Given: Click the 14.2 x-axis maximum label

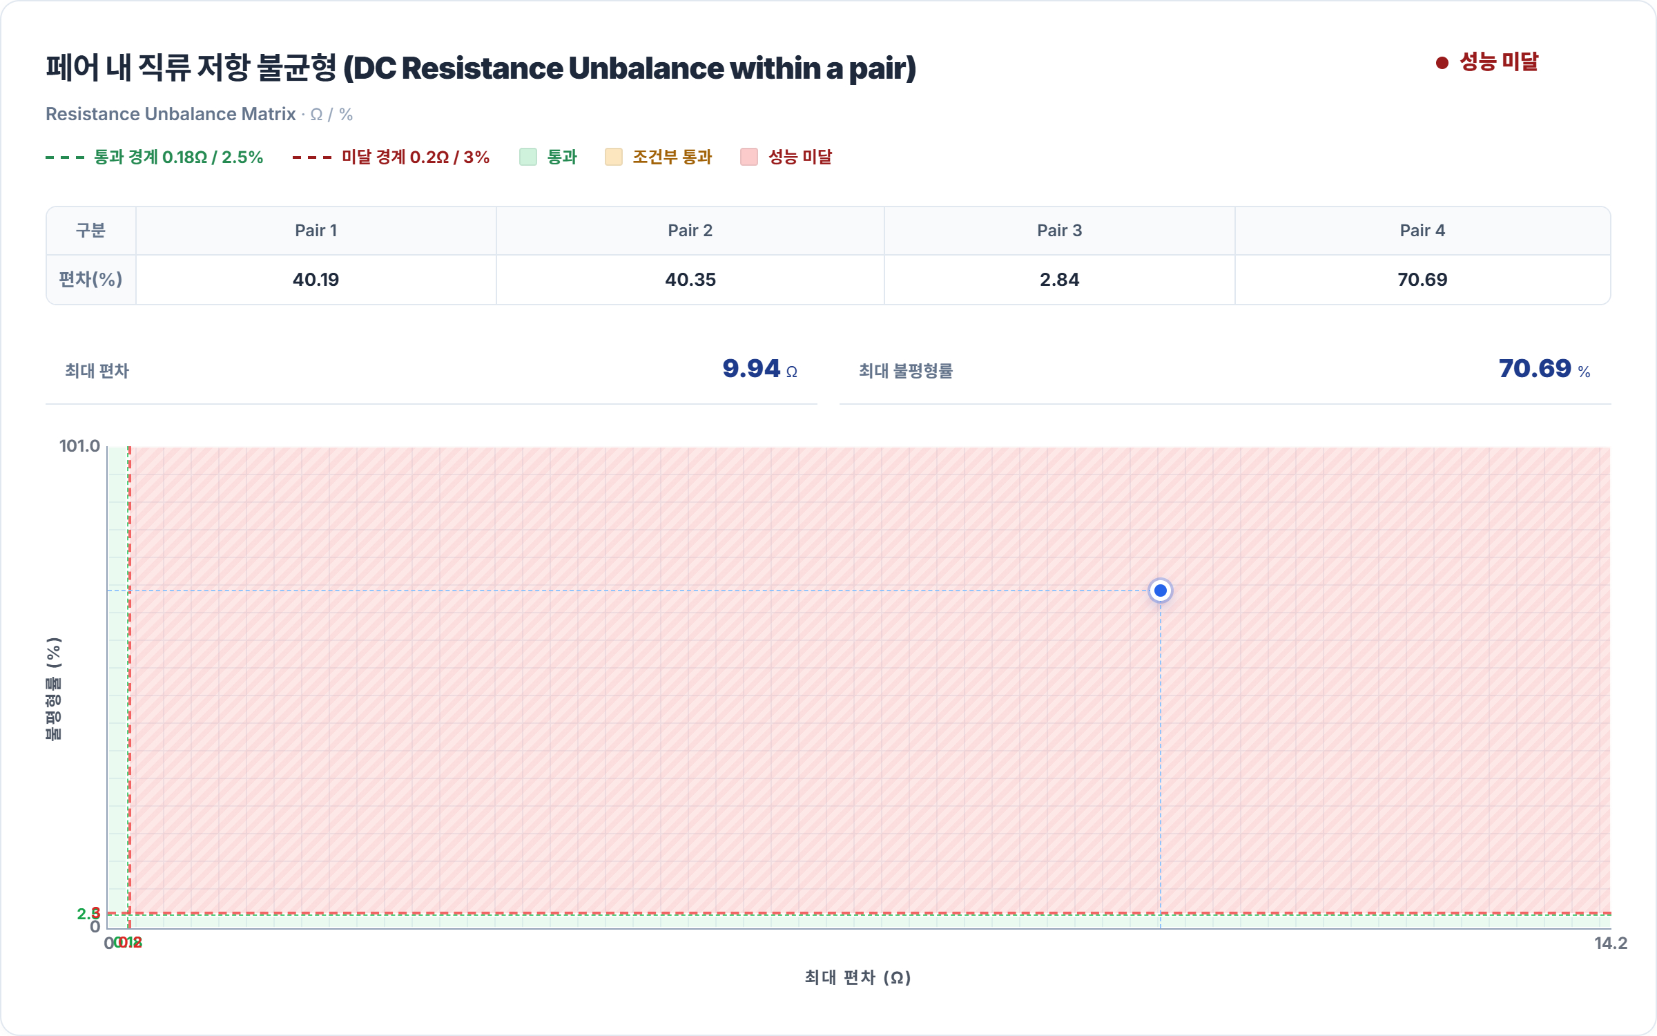Looking at the screenshot, I should 1610,943.
